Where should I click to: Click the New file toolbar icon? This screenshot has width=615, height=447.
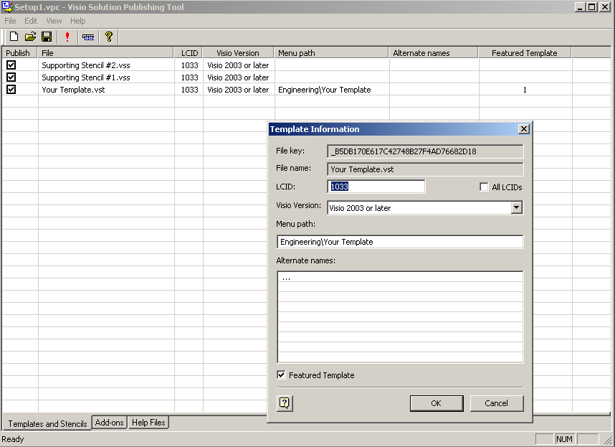pos(14,37)
